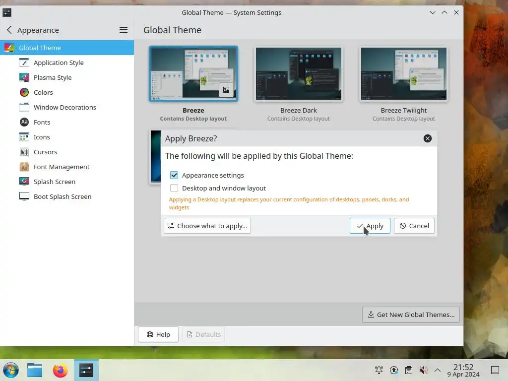508x381 pixels.
Task: Click the Font Management icon
Action: click(x=24, y=167)
